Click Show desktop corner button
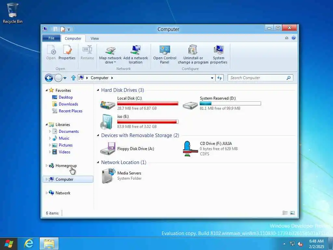This screenshot has width=333, height=250. click(331, 243)
